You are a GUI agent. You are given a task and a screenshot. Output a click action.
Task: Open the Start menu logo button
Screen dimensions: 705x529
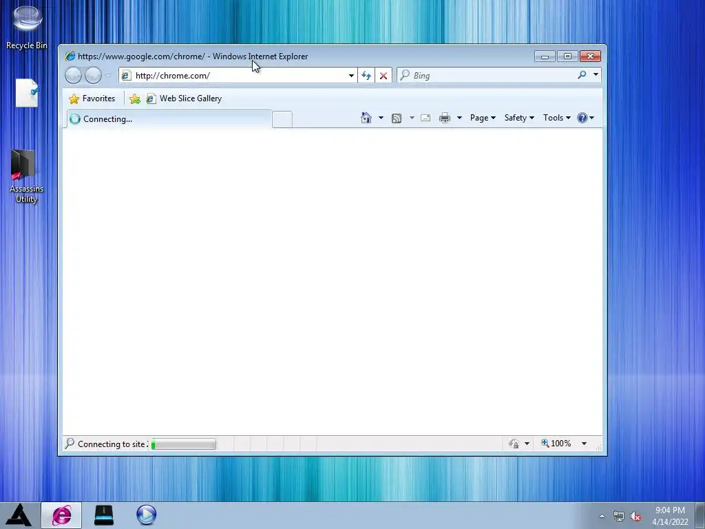(19, 515)
